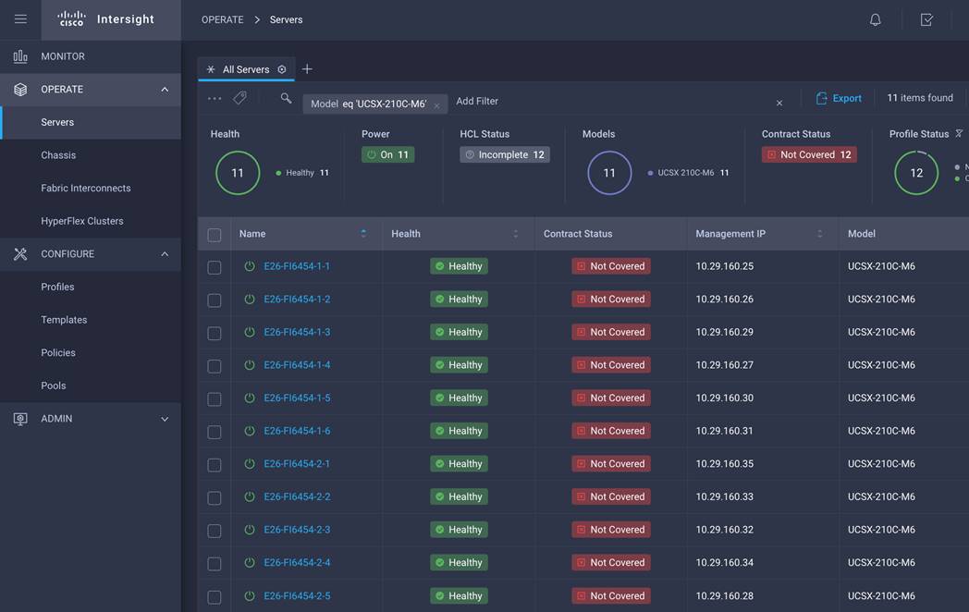Click power icon for E26-FI6454-1-3
The image size is (969, 612).
point(250,332)
